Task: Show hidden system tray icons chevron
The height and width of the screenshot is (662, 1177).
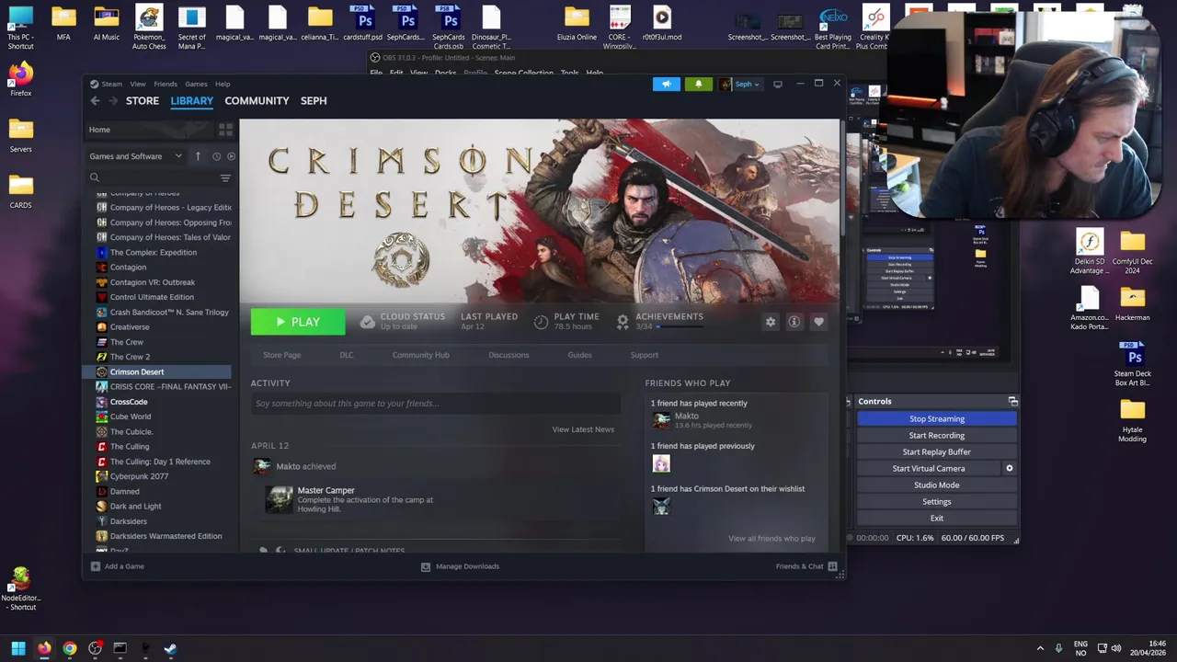Action: [1040, 648]
